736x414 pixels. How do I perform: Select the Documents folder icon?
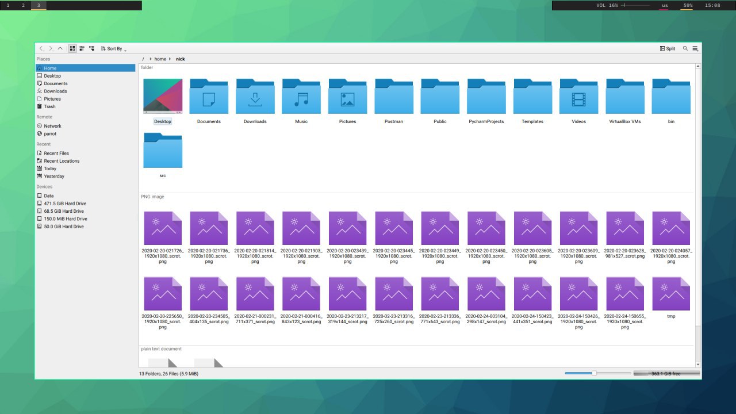tap(209, 97)
